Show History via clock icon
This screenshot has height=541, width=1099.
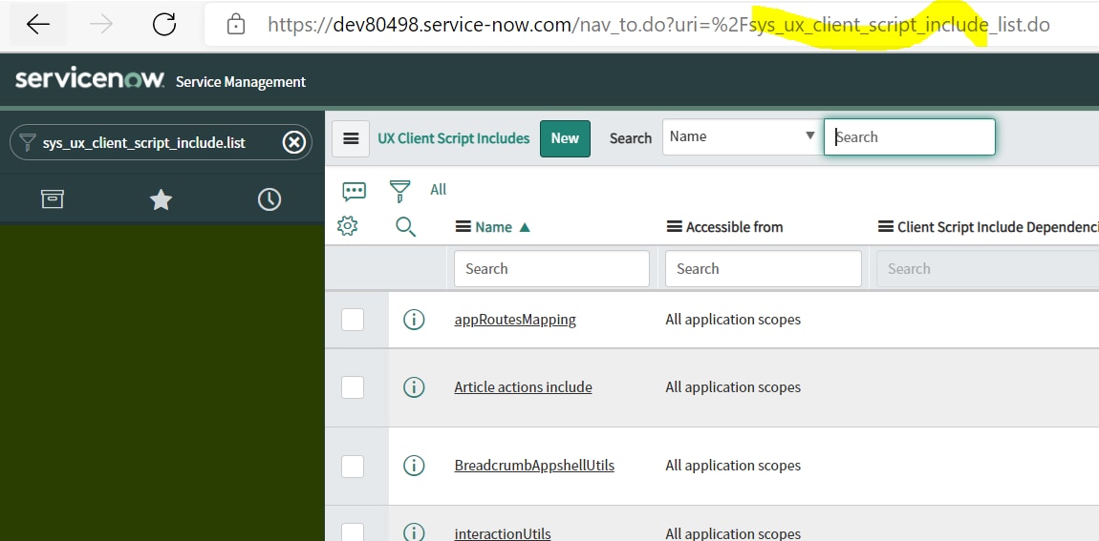(x=269, y=199)
